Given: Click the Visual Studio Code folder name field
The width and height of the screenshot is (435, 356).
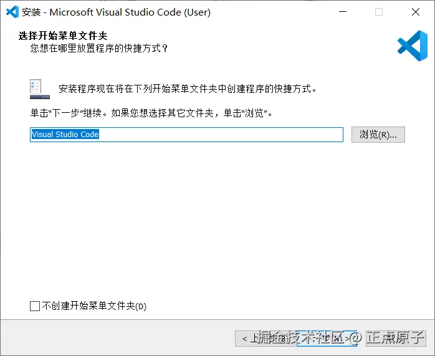Looking at the screenshot, I should (186, 135).
